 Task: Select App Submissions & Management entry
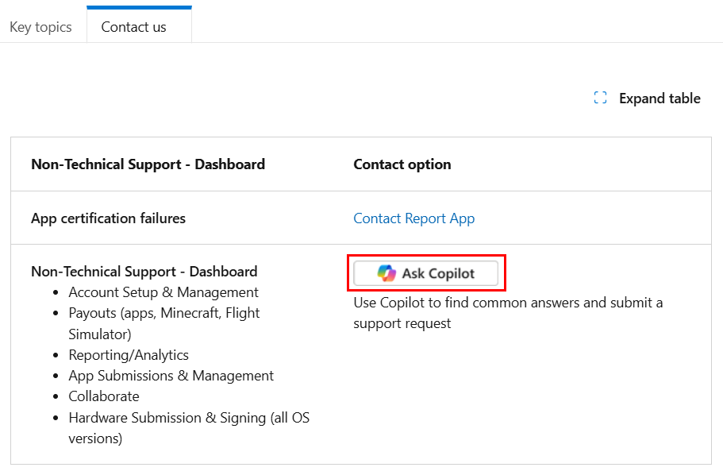171,375
